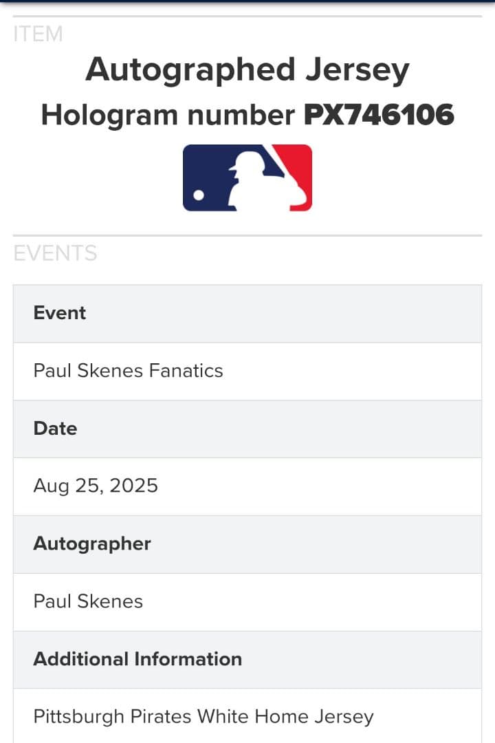Click the MLB batter logo
This screenshot has width=495, height=743.
click(247, 177)
